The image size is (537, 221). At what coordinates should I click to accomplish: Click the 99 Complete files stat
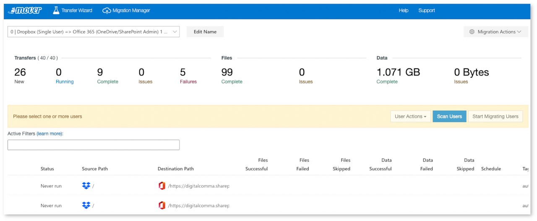tap(232, 76)
